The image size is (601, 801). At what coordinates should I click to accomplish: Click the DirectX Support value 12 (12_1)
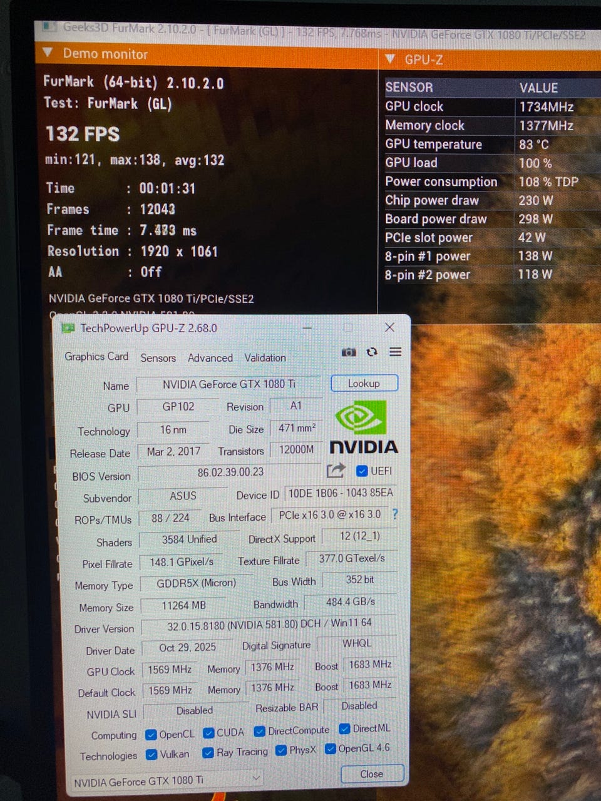[x=360, y=536]
